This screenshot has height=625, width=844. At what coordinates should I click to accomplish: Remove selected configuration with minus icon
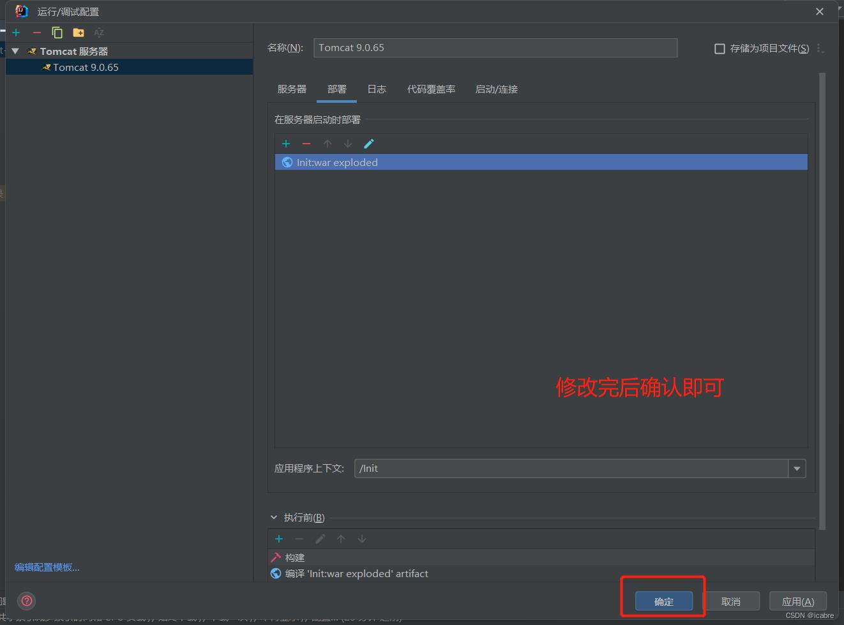coord(36,33)
